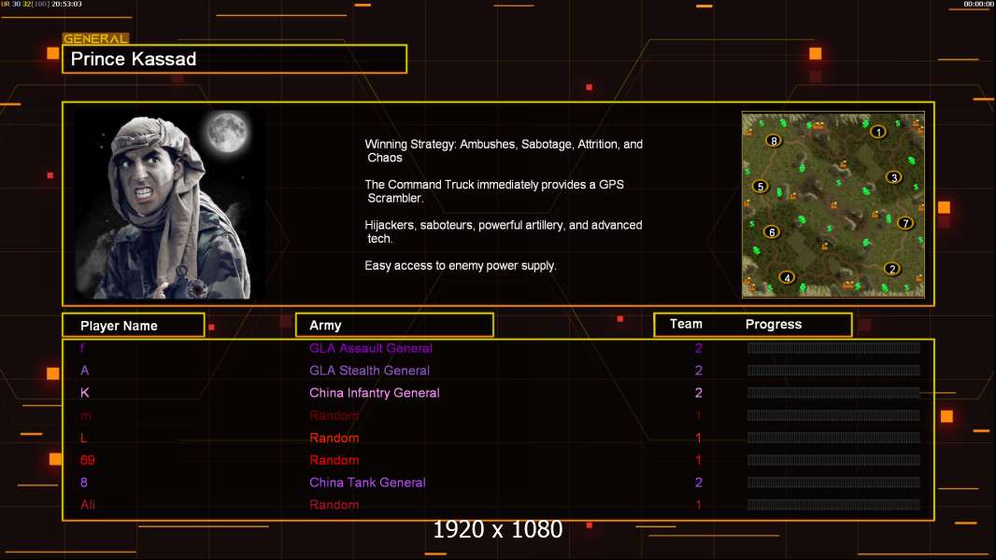
Task: Click the progress bar for player L
Action: click(x=833, y=438)
